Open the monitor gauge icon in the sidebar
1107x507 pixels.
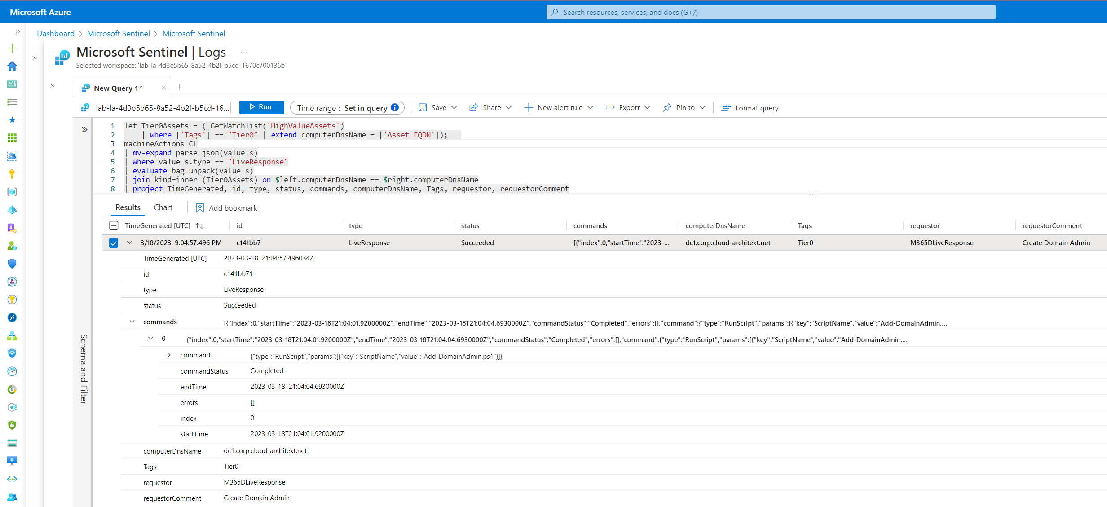(x=12, y=371)
